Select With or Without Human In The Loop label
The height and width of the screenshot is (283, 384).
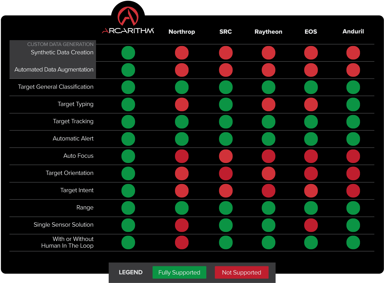[67, 242]
